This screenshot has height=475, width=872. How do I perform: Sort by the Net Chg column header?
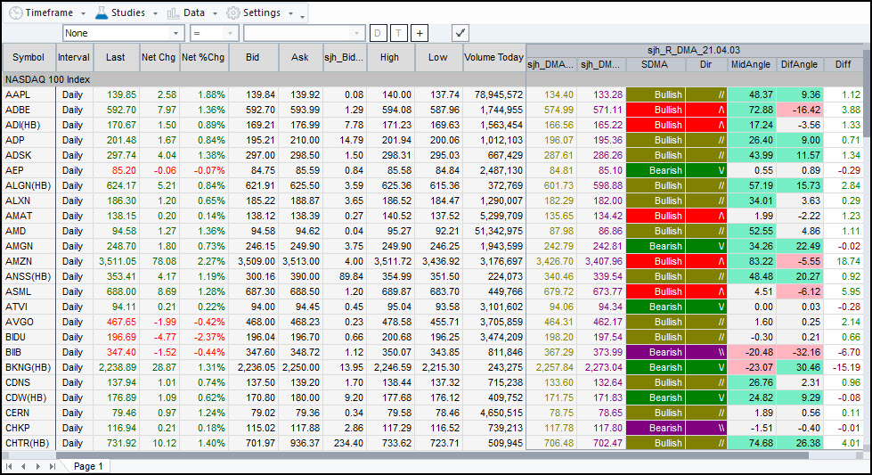click(159, 57)
